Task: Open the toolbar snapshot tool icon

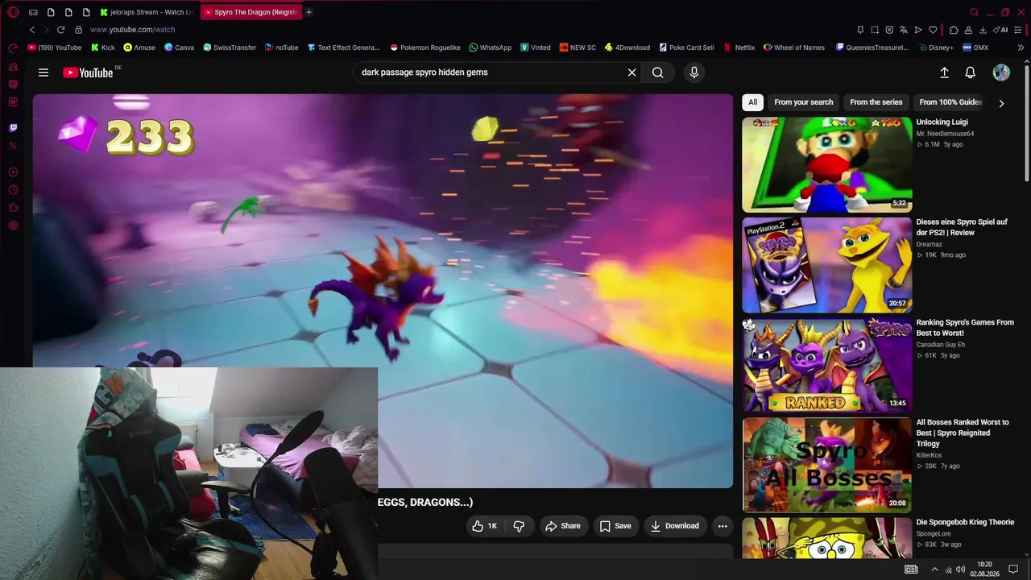Action: coord(875,30)
